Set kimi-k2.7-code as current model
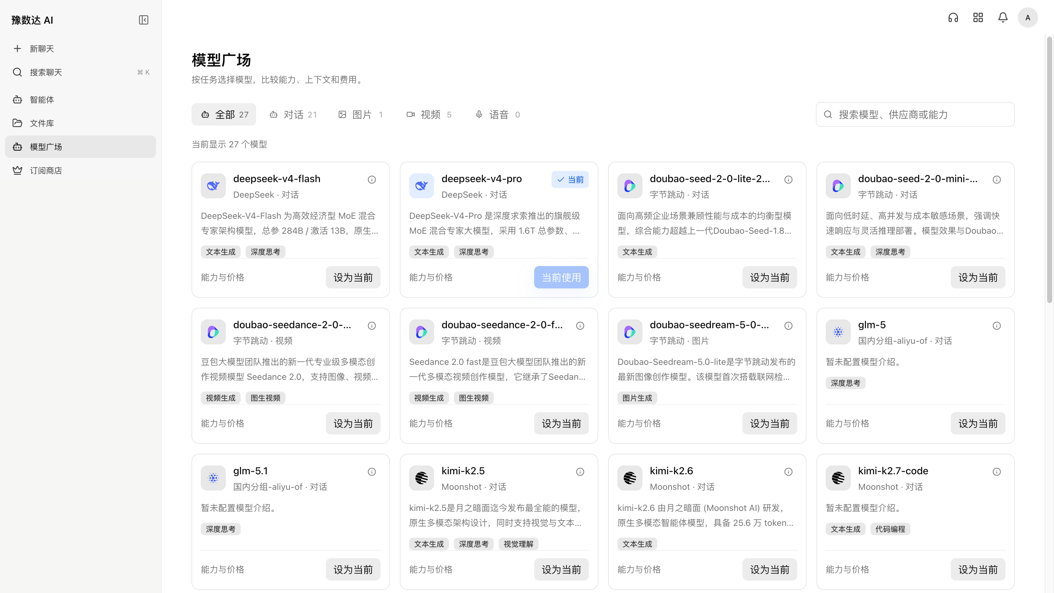 tap(978, 569)
